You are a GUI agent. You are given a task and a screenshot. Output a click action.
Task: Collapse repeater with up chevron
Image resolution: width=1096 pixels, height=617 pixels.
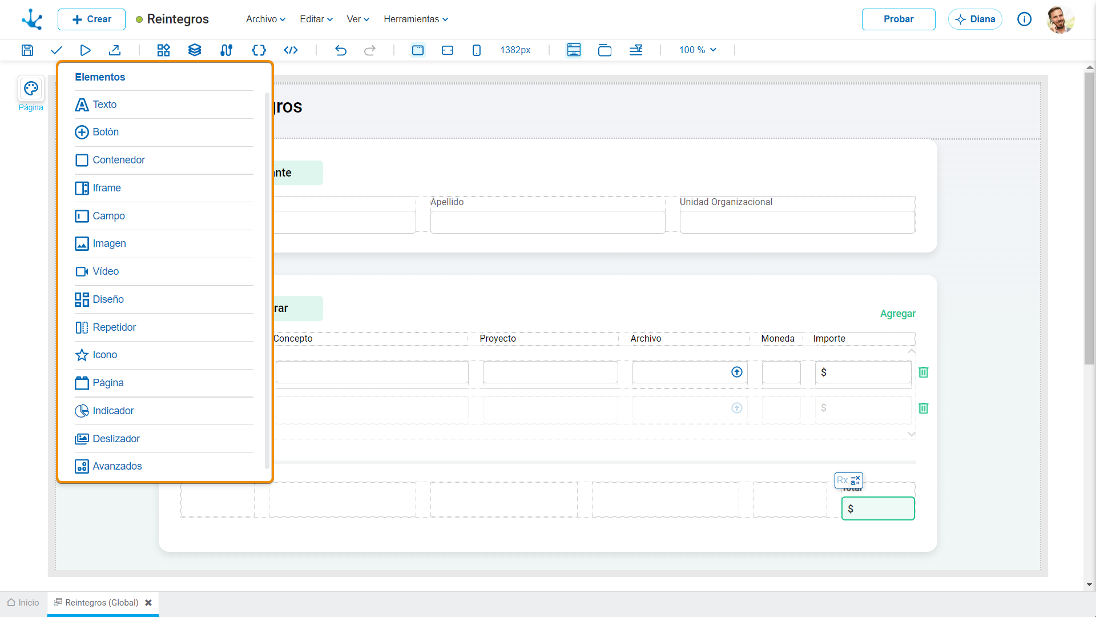coord(911,351)
